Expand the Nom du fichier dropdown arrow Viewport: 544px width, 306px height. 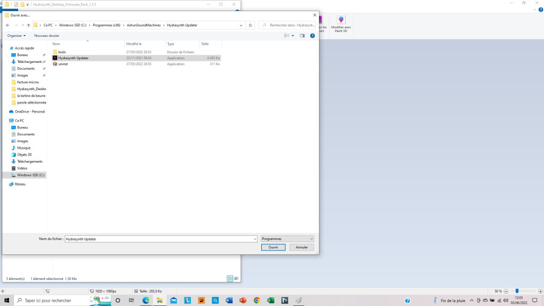(x=254, y=239)
